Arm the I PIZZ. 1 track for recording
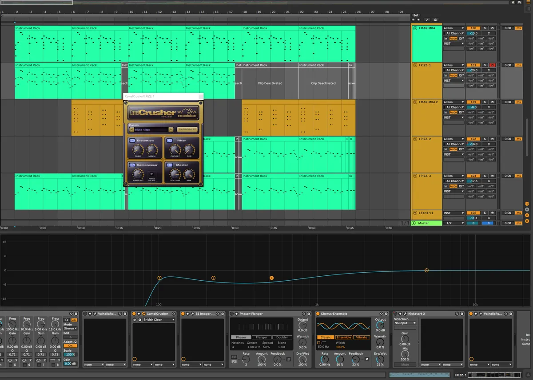This screenshot has width=533, height=380. (492, 65)
